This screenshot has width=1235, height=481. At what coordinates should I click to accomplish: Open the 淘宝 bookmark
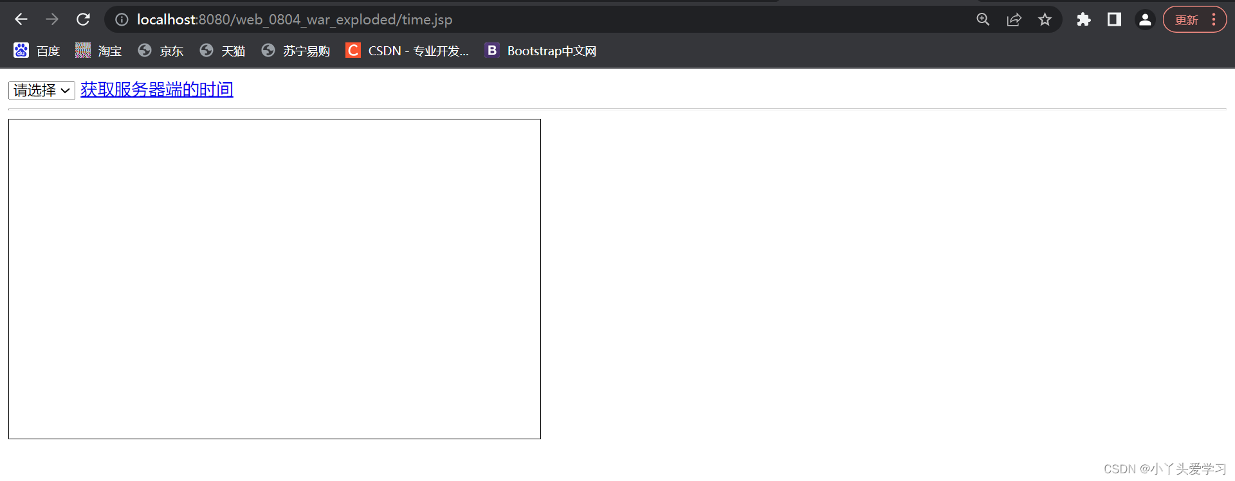click(x=98, y=51)
